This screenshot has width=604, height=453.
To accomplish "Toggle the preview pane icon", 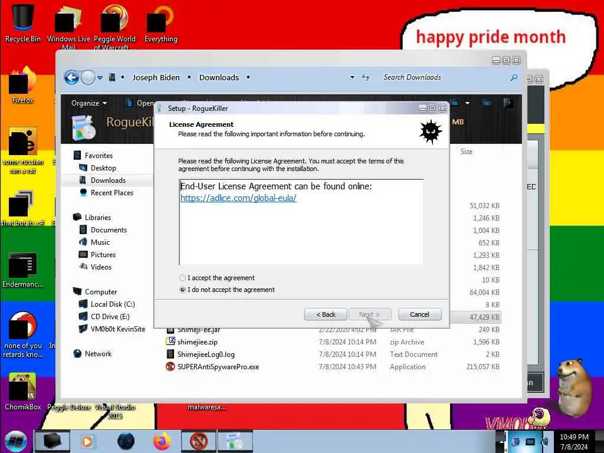I will coord(487,103).
